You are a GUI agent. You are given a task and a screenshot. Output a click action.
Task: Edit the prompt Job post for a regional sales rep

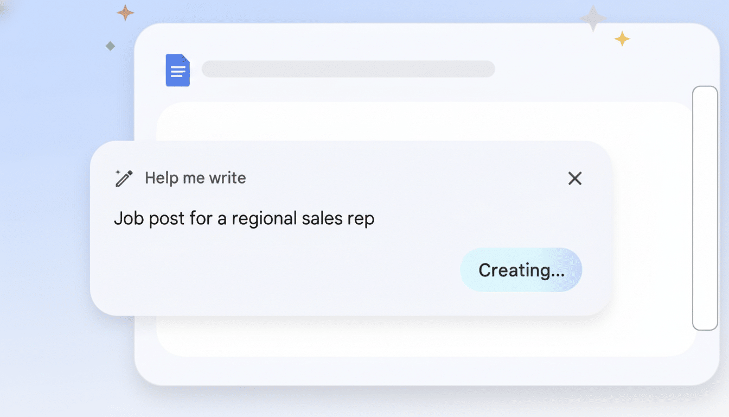tap(244, 218)
